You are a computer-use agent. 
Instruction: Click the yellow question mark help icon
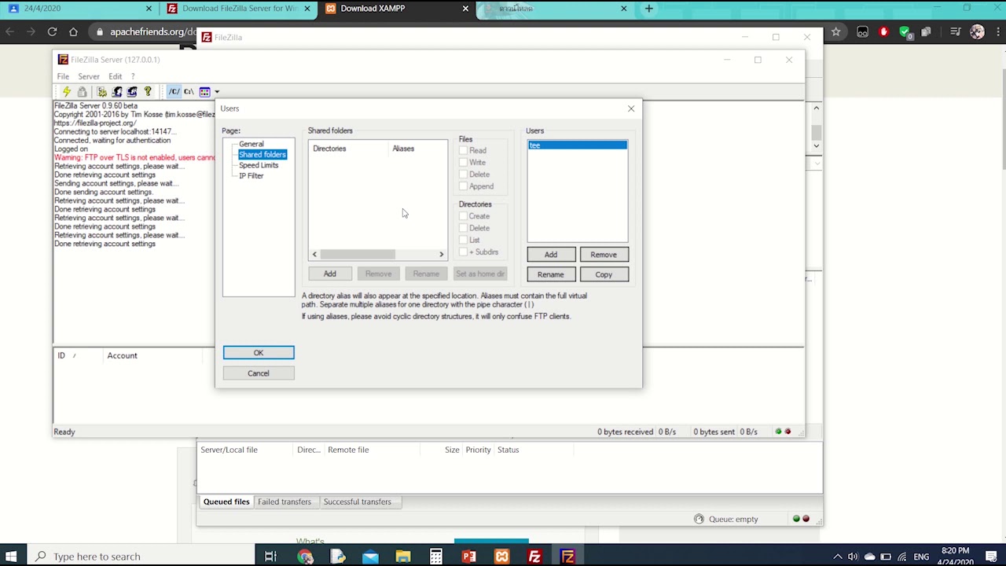(147, 92)
